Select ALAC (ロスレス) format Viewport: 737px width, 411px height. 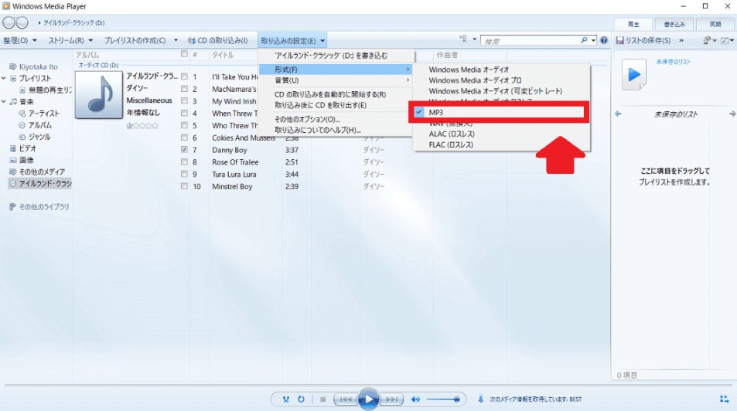click(501, 134)
